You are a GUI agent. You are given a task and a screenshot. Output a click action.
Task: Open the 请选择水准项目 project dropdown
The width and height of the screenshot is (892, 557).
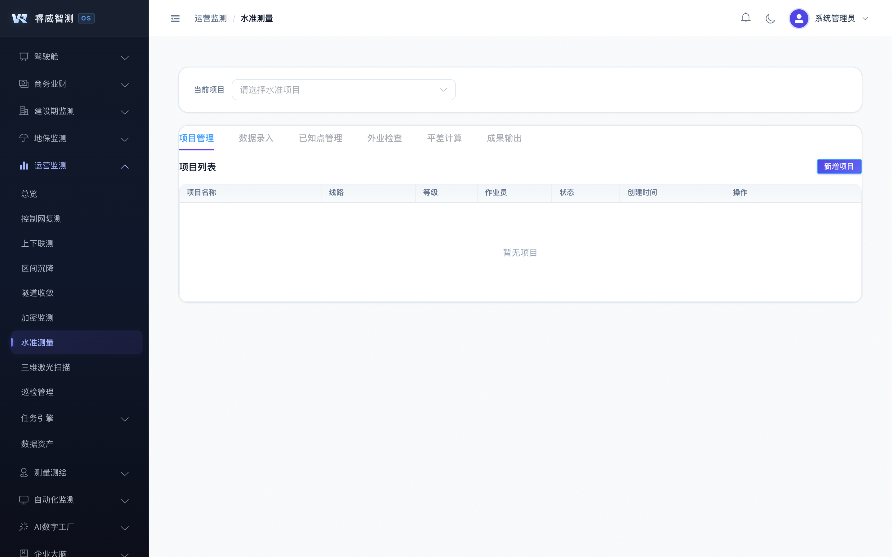click(343, 89)
